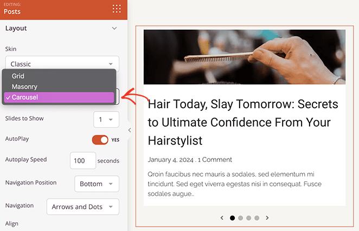Viewport: 359px width, 231px height.
Task: Jump to the second carousel dot
Action: [x=241, y=218]
